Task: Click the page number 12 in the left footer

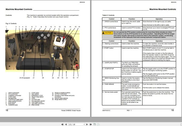Action: (x=7, y=110)
